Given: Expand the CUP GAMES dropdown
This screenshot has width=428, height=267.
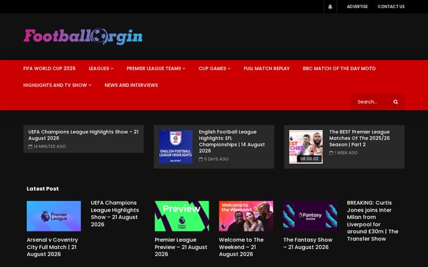Looking at the screenshot, I should 214,68.
